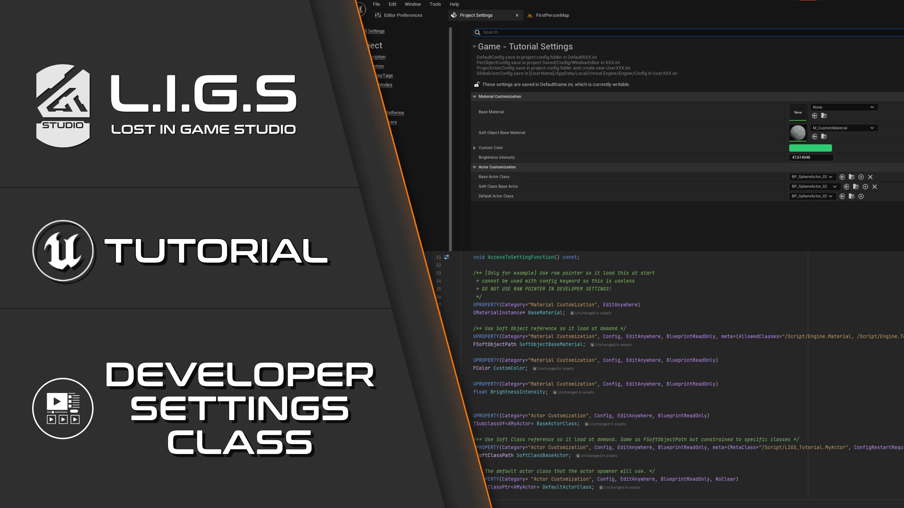Open the Base Material None dropdown

[844, 107]
